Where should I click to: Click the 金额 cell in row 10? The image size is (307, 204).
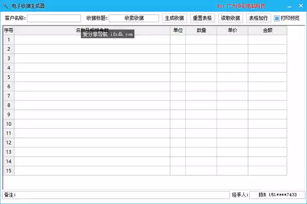pos(267,124)
